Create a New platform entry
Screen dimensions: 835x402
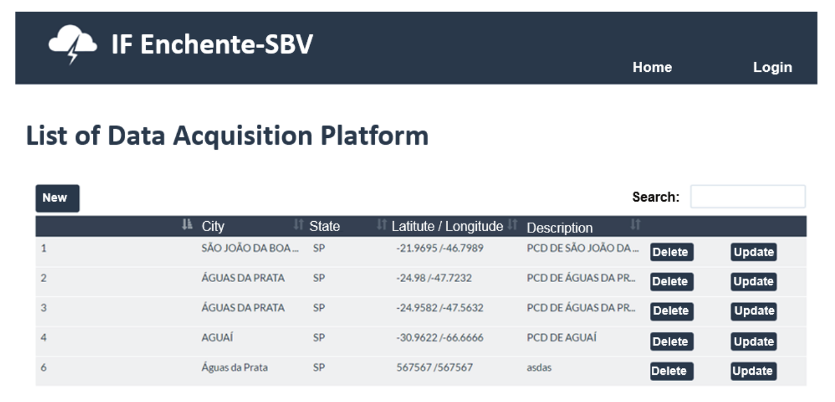click(x=57, y=198)
